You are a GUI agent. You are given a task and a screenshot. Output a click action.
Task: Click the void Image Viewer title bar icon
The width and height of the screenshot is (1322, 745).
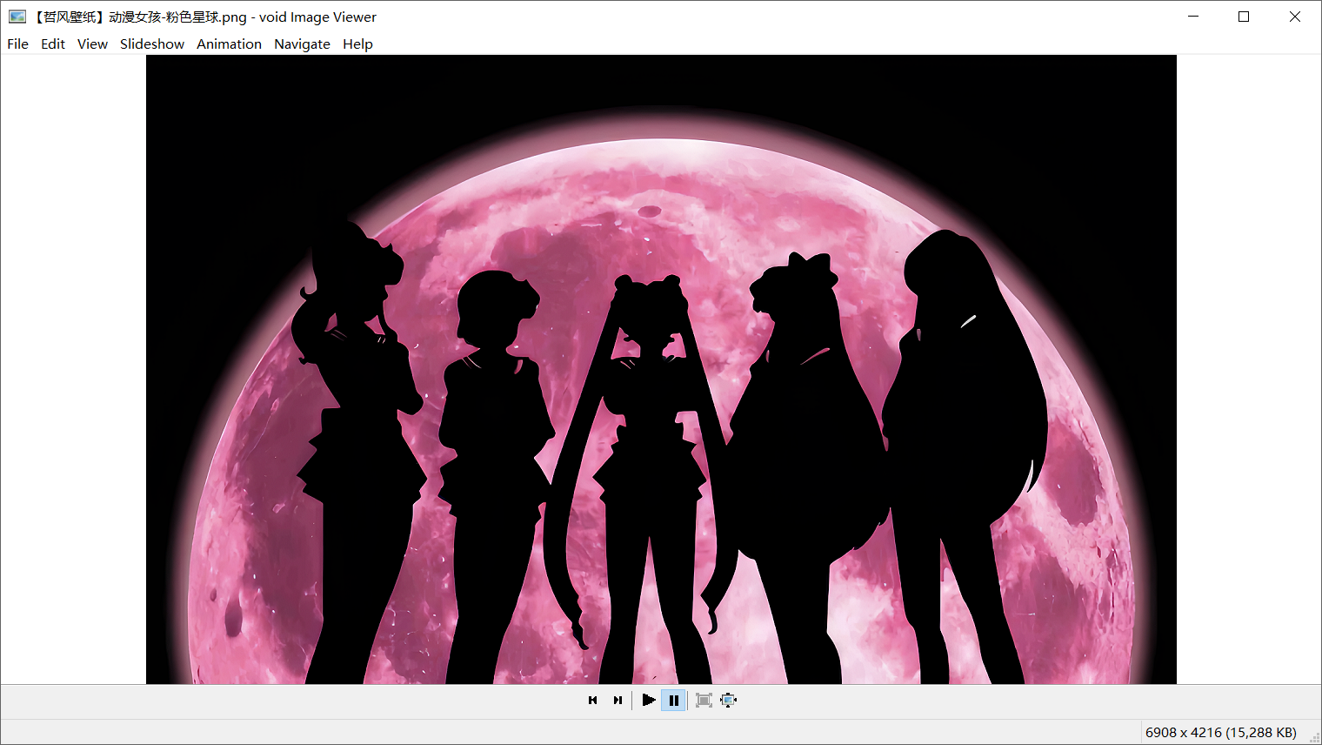(x=17, y=17)
